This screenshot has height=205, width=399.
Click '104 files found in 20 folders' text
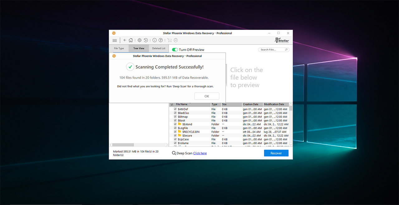click(x=164, y=78)
